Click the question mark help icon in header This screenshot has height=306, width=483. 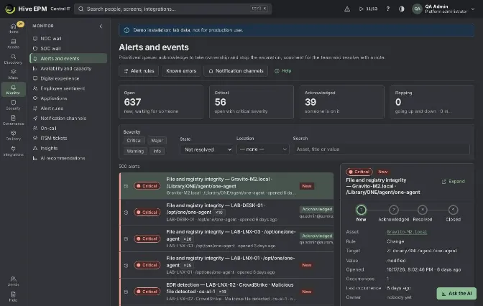pos(388,9)
